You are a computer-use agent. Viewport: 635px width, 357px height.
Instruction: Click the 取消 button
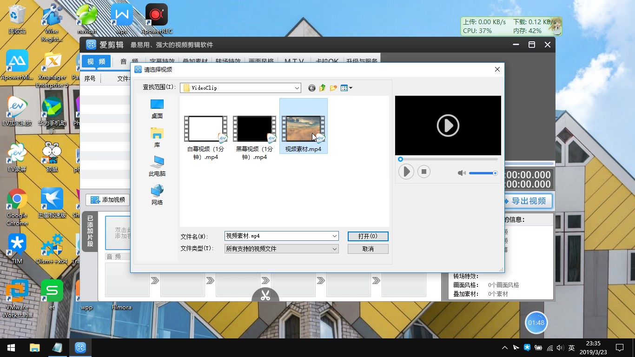[368, 249]
